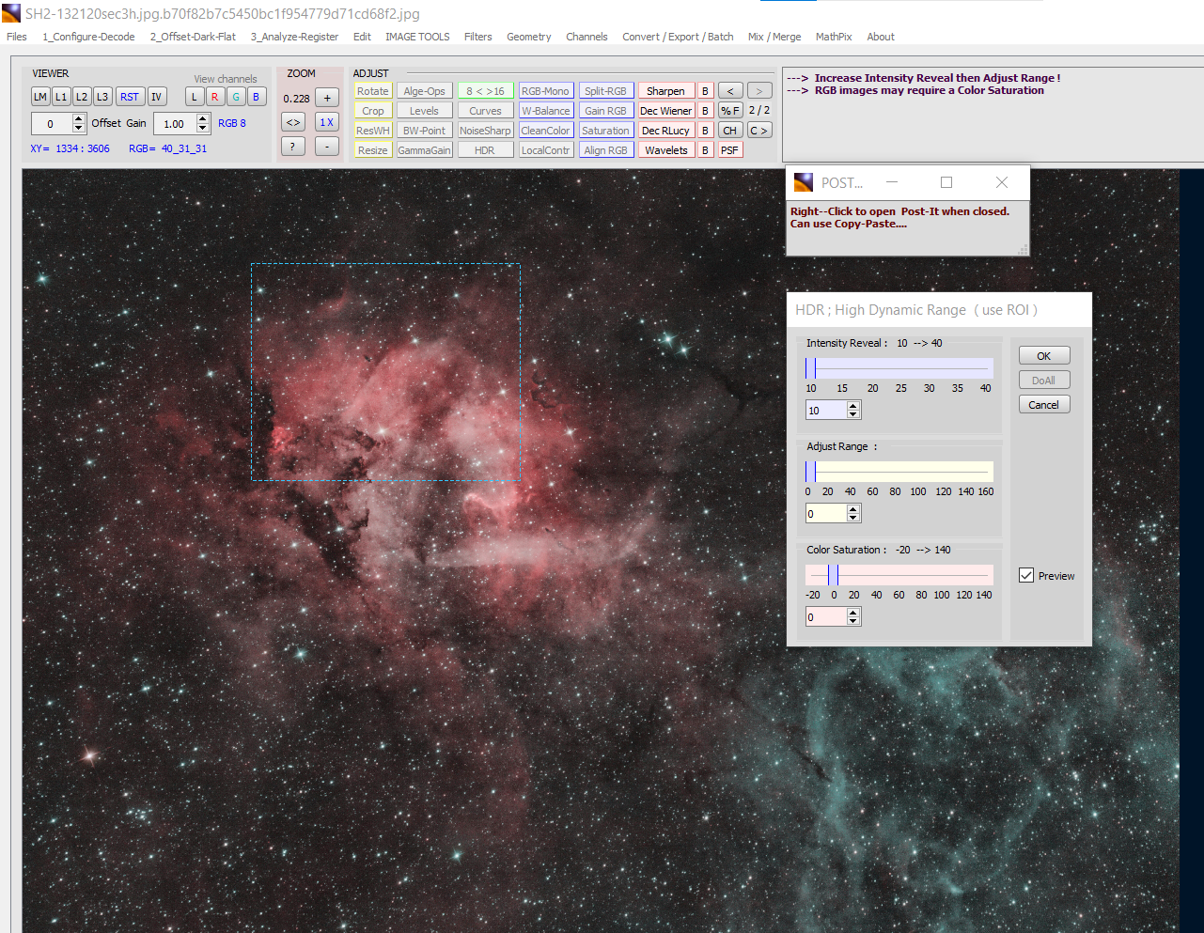The image size is (1204, 933).
Task: Click the Adjust Range slider
Action: tap(899, 471)
